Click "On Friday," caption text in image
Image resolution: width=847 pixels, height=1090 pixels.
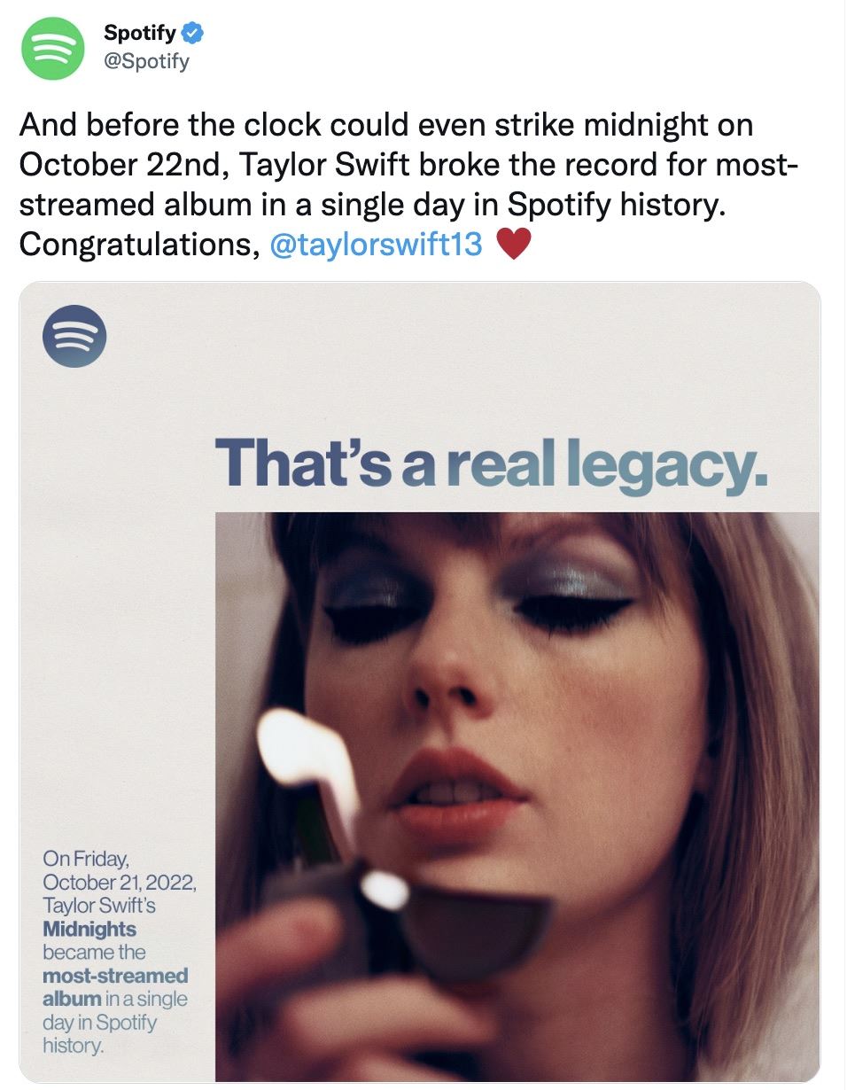tap(85, 859)
